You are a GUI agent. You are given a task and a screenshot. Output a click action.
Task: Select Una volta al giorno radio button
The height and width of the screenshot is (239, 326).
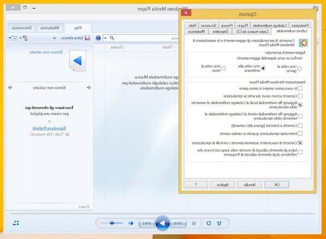[299, 68]
